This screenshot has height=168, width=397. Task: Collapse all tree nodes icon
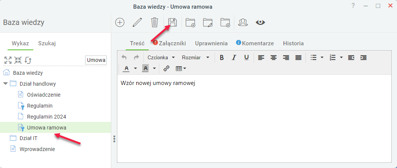pos(18,60)
